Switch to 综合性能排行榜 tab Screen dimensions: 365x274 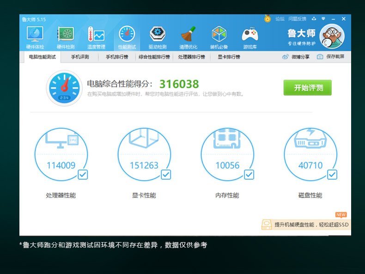pyautogui.click(x=154, y=57)
